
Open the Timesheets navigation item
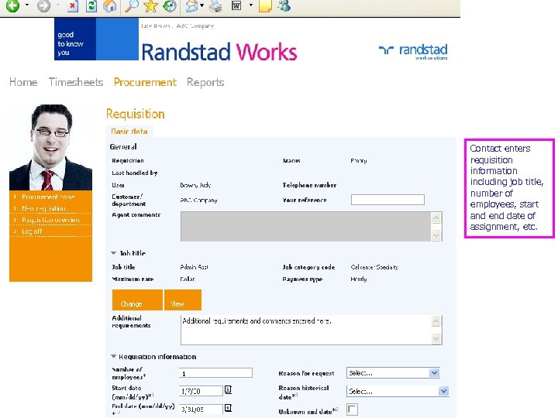76,82
